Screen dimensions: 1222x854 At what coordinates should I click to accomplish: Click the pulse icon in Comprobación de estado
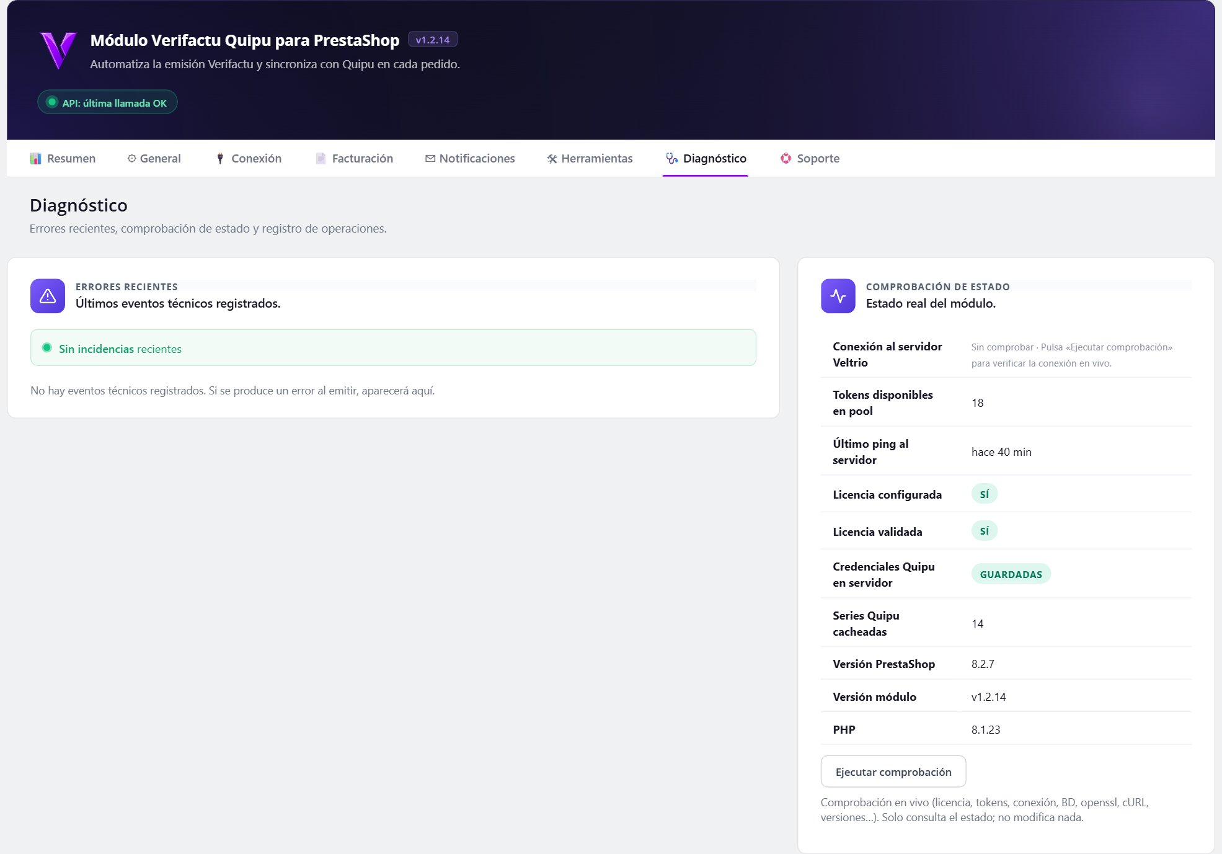tap(838, 296)
